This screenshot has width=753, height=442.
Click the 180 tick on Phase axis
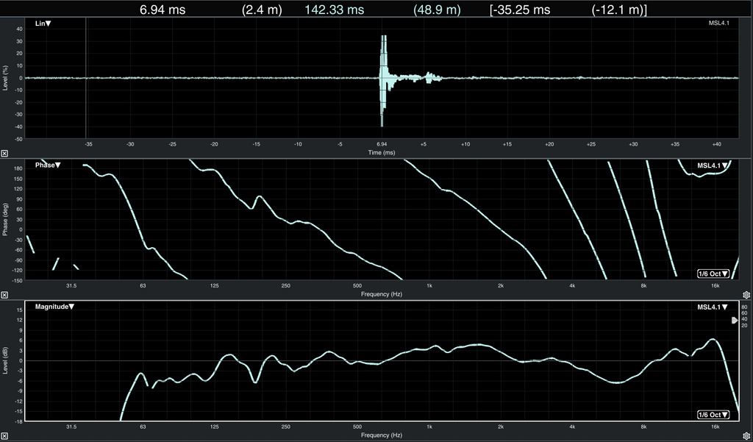point(18,168)
